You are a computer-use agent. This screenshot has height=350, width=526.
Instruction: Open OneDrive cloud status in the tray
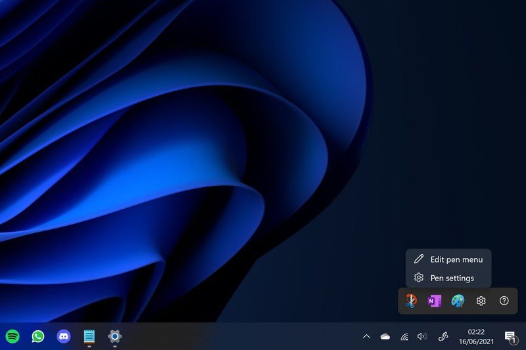click(x=385, y=337)
